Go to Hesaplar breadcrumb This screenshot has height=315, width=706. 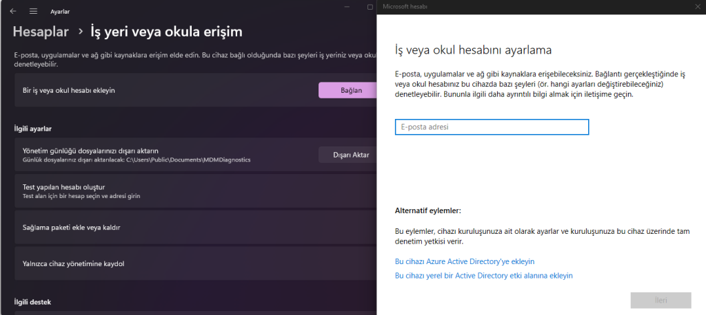click(x=40, y=32)
